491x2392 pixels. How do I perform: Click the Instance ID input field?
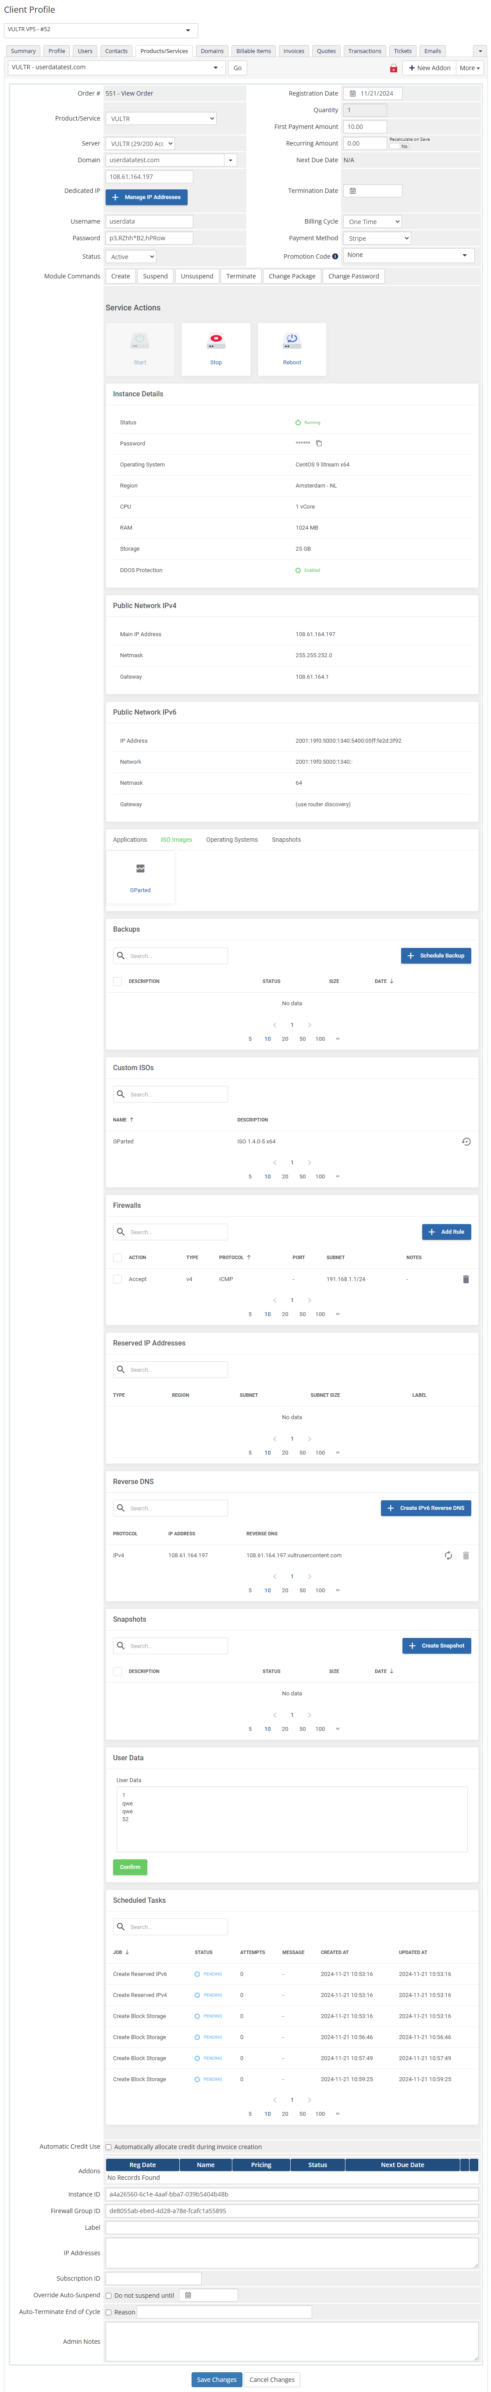(292, 2194)
